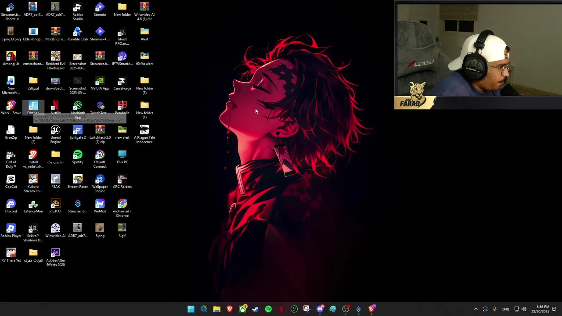Image resolution: width=562 pixels, height=316 pixels.
Task: Select the Ghost PRO.ex... desktop icon
Action: pos(122,36)
